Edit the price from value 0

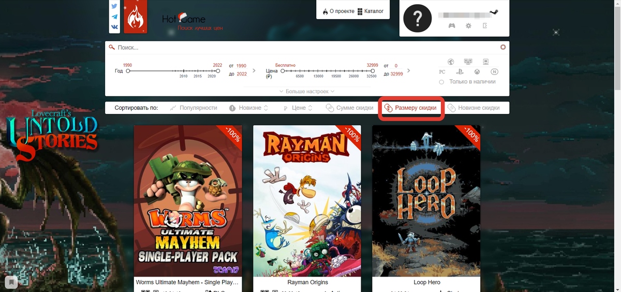(x=396, y=66)
